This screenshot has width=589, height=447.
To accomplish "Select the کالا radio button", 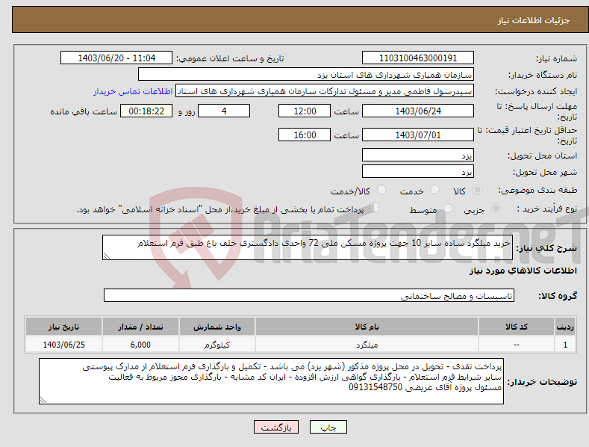I will (477, 190).
